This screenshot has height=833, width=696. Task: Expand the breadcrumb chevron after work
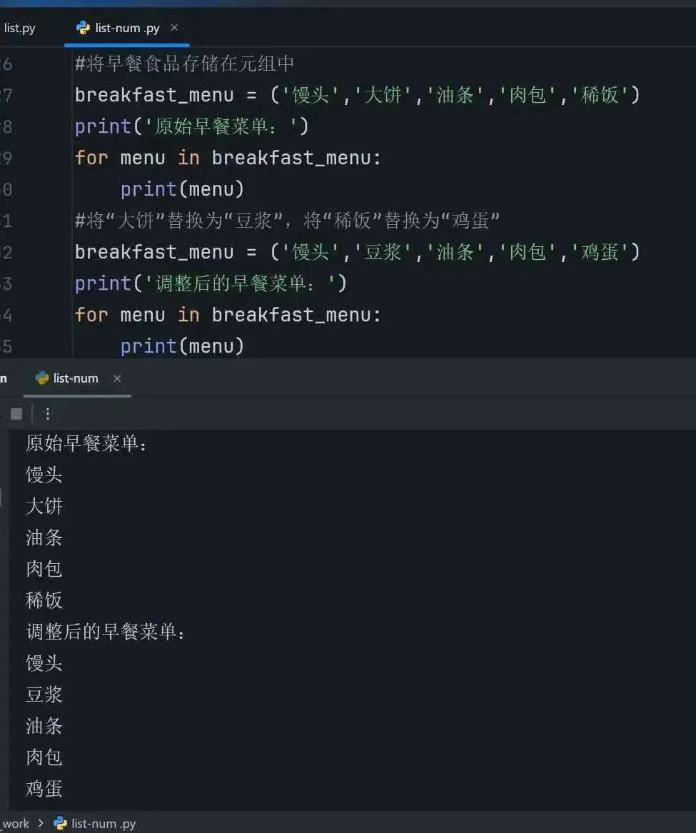coord(41,824)
